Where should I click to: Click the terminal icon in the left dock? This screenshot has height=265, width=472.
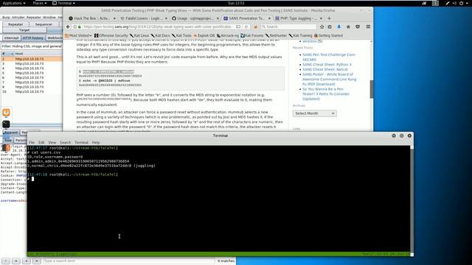[x=6, y=124]
